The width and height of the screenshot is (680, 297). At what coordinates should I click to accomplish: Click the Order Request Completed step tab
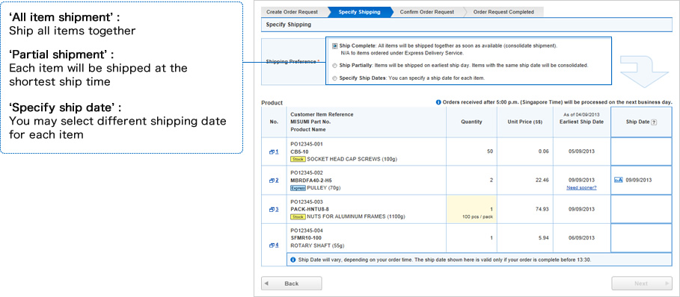point(503,12)
